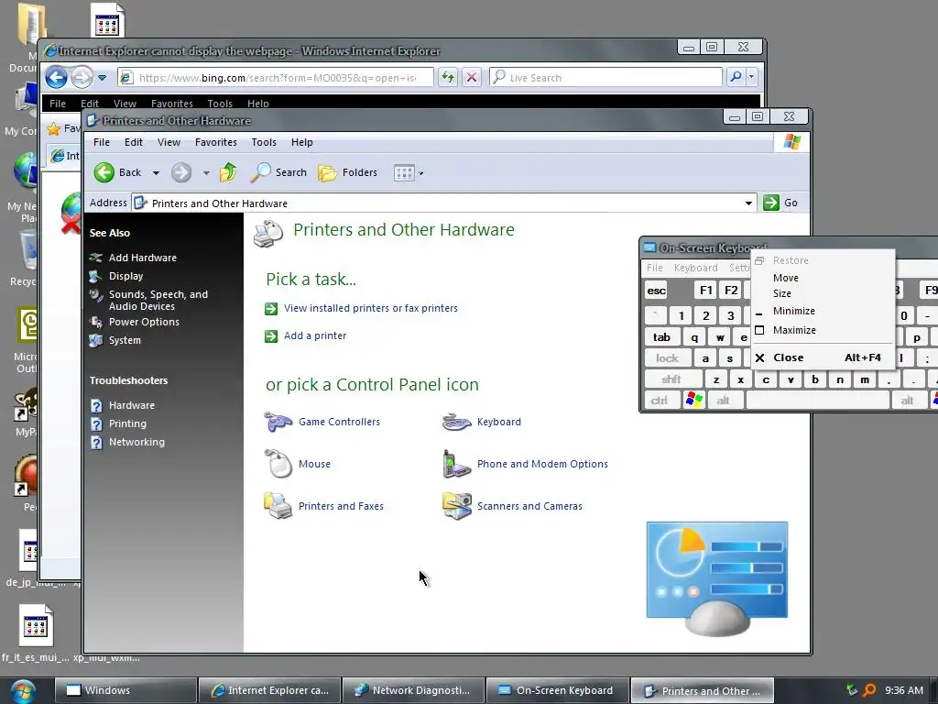The width and height of the screenshot is (938, 704).
Task: Open Internet Explorer recent pages dropdown arrow
Action: [x=103, y=78]
